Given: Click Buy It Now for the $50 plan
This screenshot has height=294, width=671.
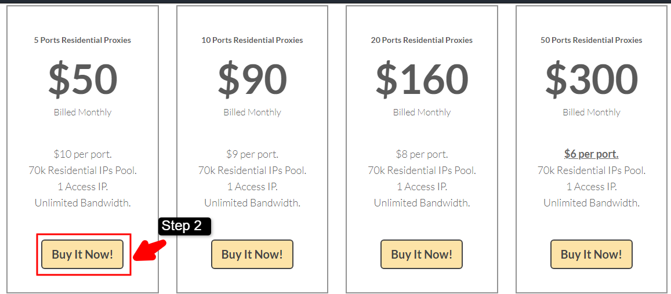Looking at the screenshot, I should coord(82,255).
